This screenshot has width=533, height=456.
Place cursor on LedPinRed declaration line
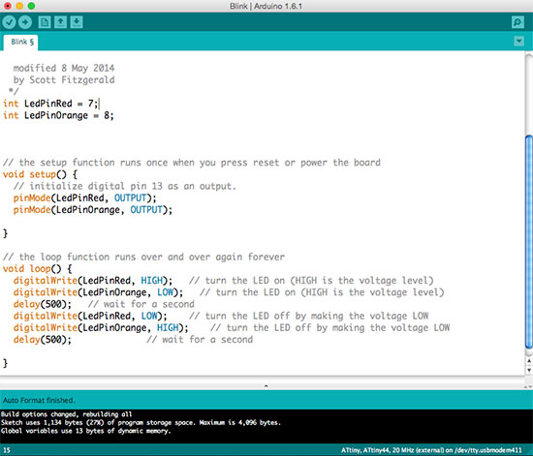click(51, 104)
